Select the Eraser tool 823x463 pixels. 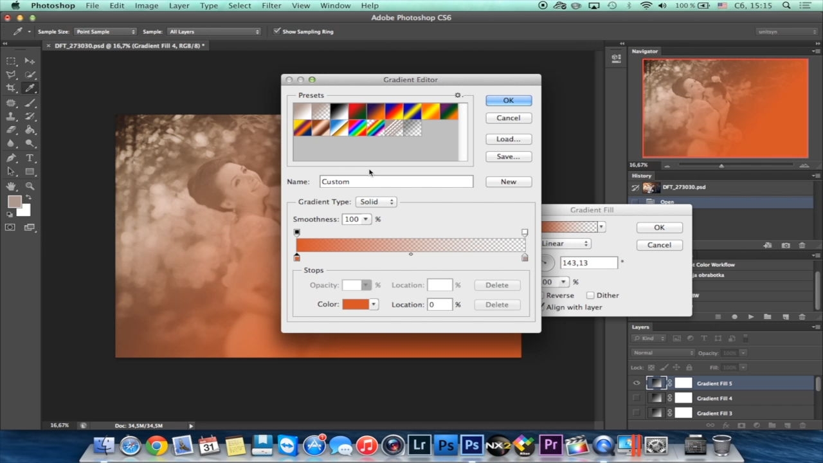coord(12,130)
